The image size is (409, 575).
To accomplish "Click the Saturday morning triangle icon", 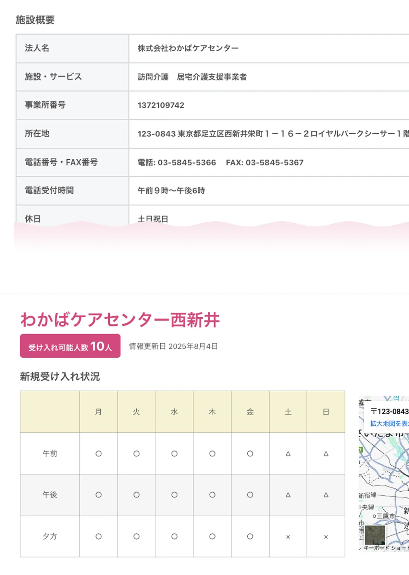I will 288,454.
